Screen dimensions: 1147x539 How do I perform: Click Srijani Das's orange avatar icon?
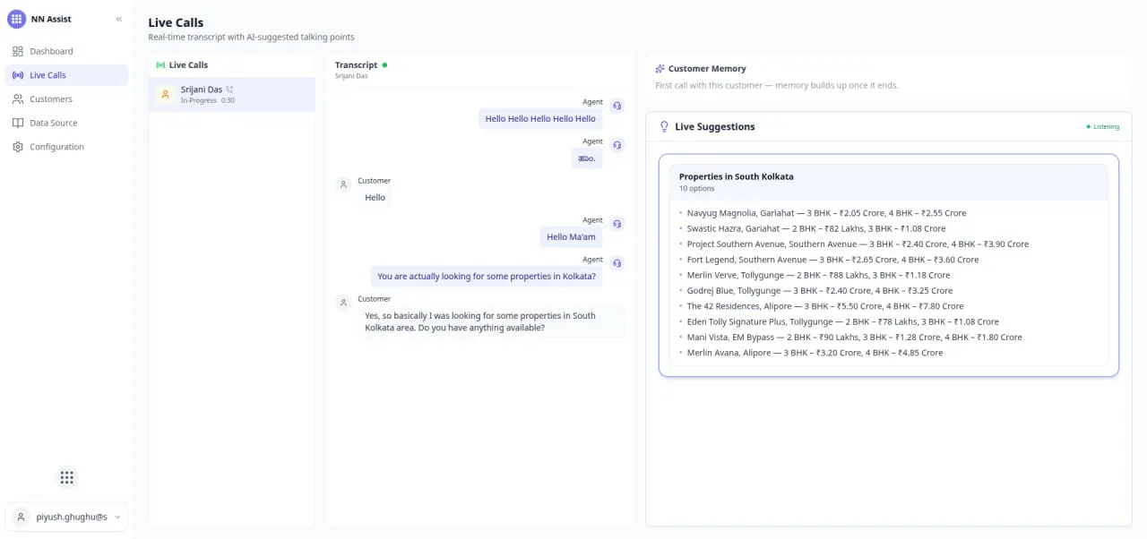point(165,94)
